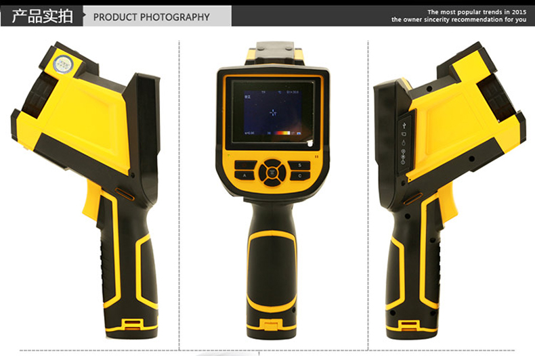
Task: Select the PRODUCT PHOTOGRAPHY header tab
Action: [151, 17]
